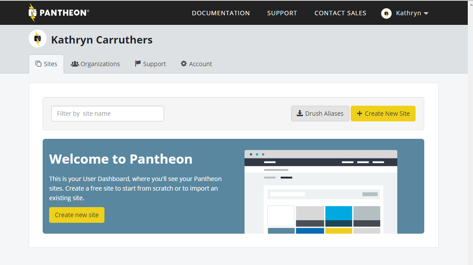This screenshot has height=265, width=473.
Task: Open the Documentation page
Action: tap(221, 13)
